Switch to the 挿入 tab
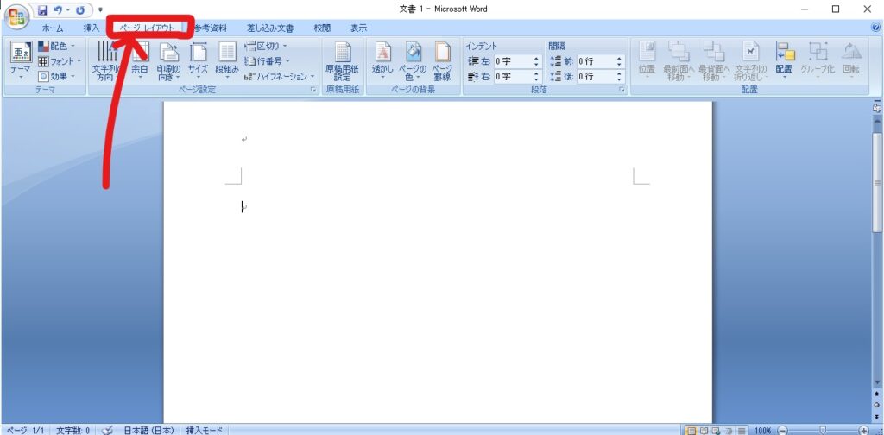884x435 pixels. click(x=91, y=28)
